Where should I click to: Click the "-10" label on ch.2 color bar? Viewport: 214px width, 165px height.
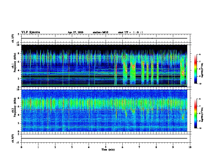click(x=200, y=128)
